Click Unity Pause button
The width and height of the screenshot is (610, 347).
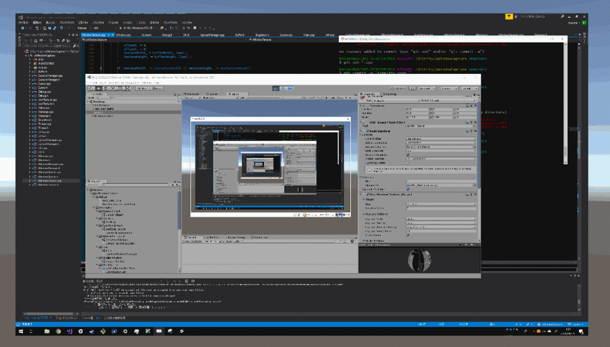pos(283,89)
